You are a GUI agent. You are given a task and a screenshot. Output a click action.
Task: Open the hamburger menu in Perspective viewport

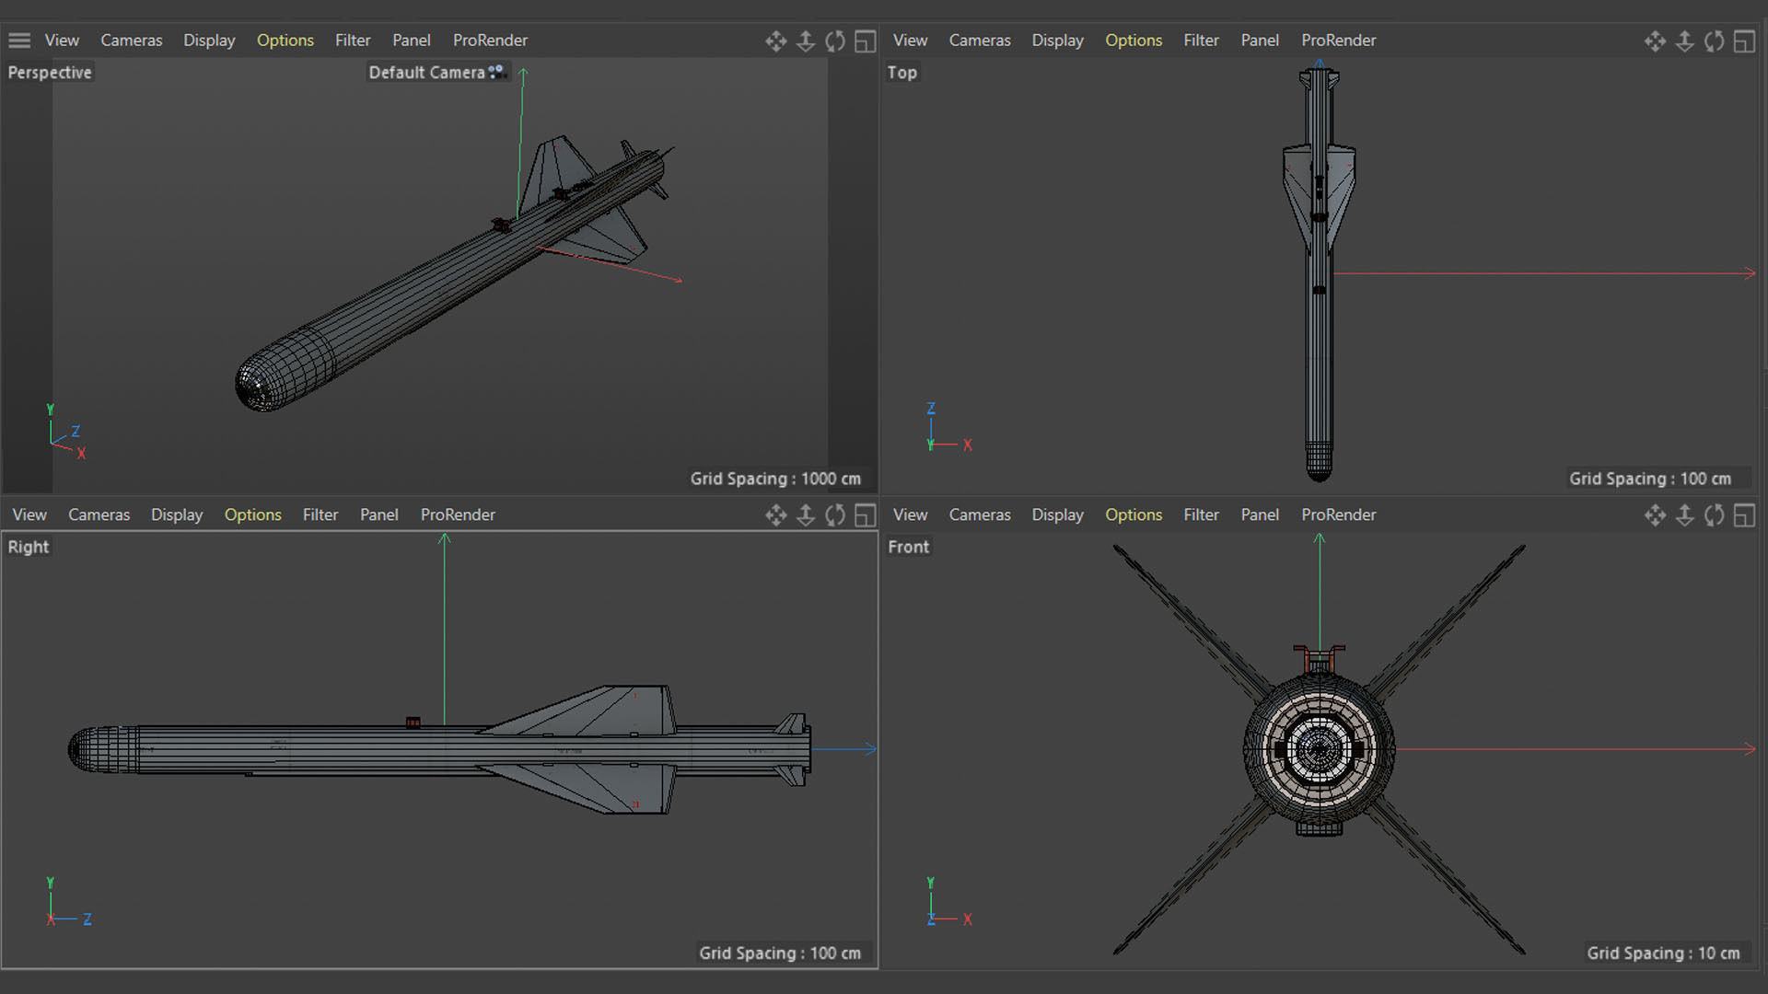pyautogui.click(x=19, y=40)
